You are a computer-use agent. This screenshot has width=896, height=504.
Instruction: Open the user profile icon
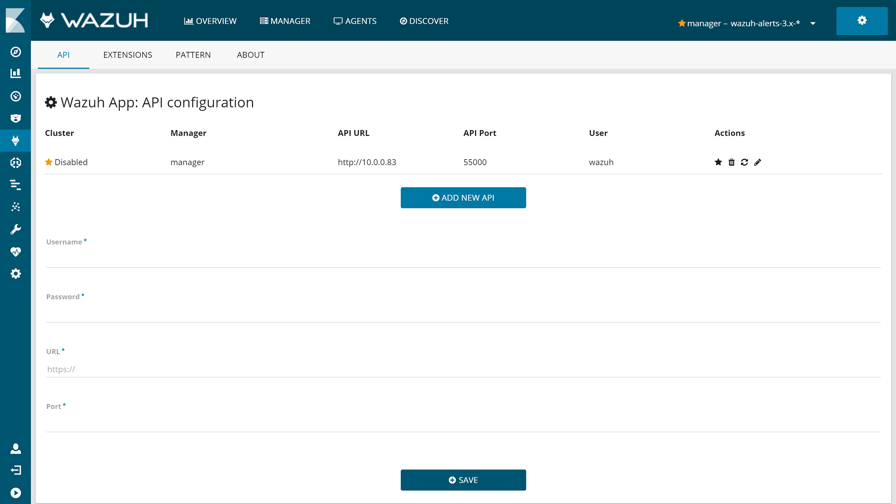pos(15,448)
